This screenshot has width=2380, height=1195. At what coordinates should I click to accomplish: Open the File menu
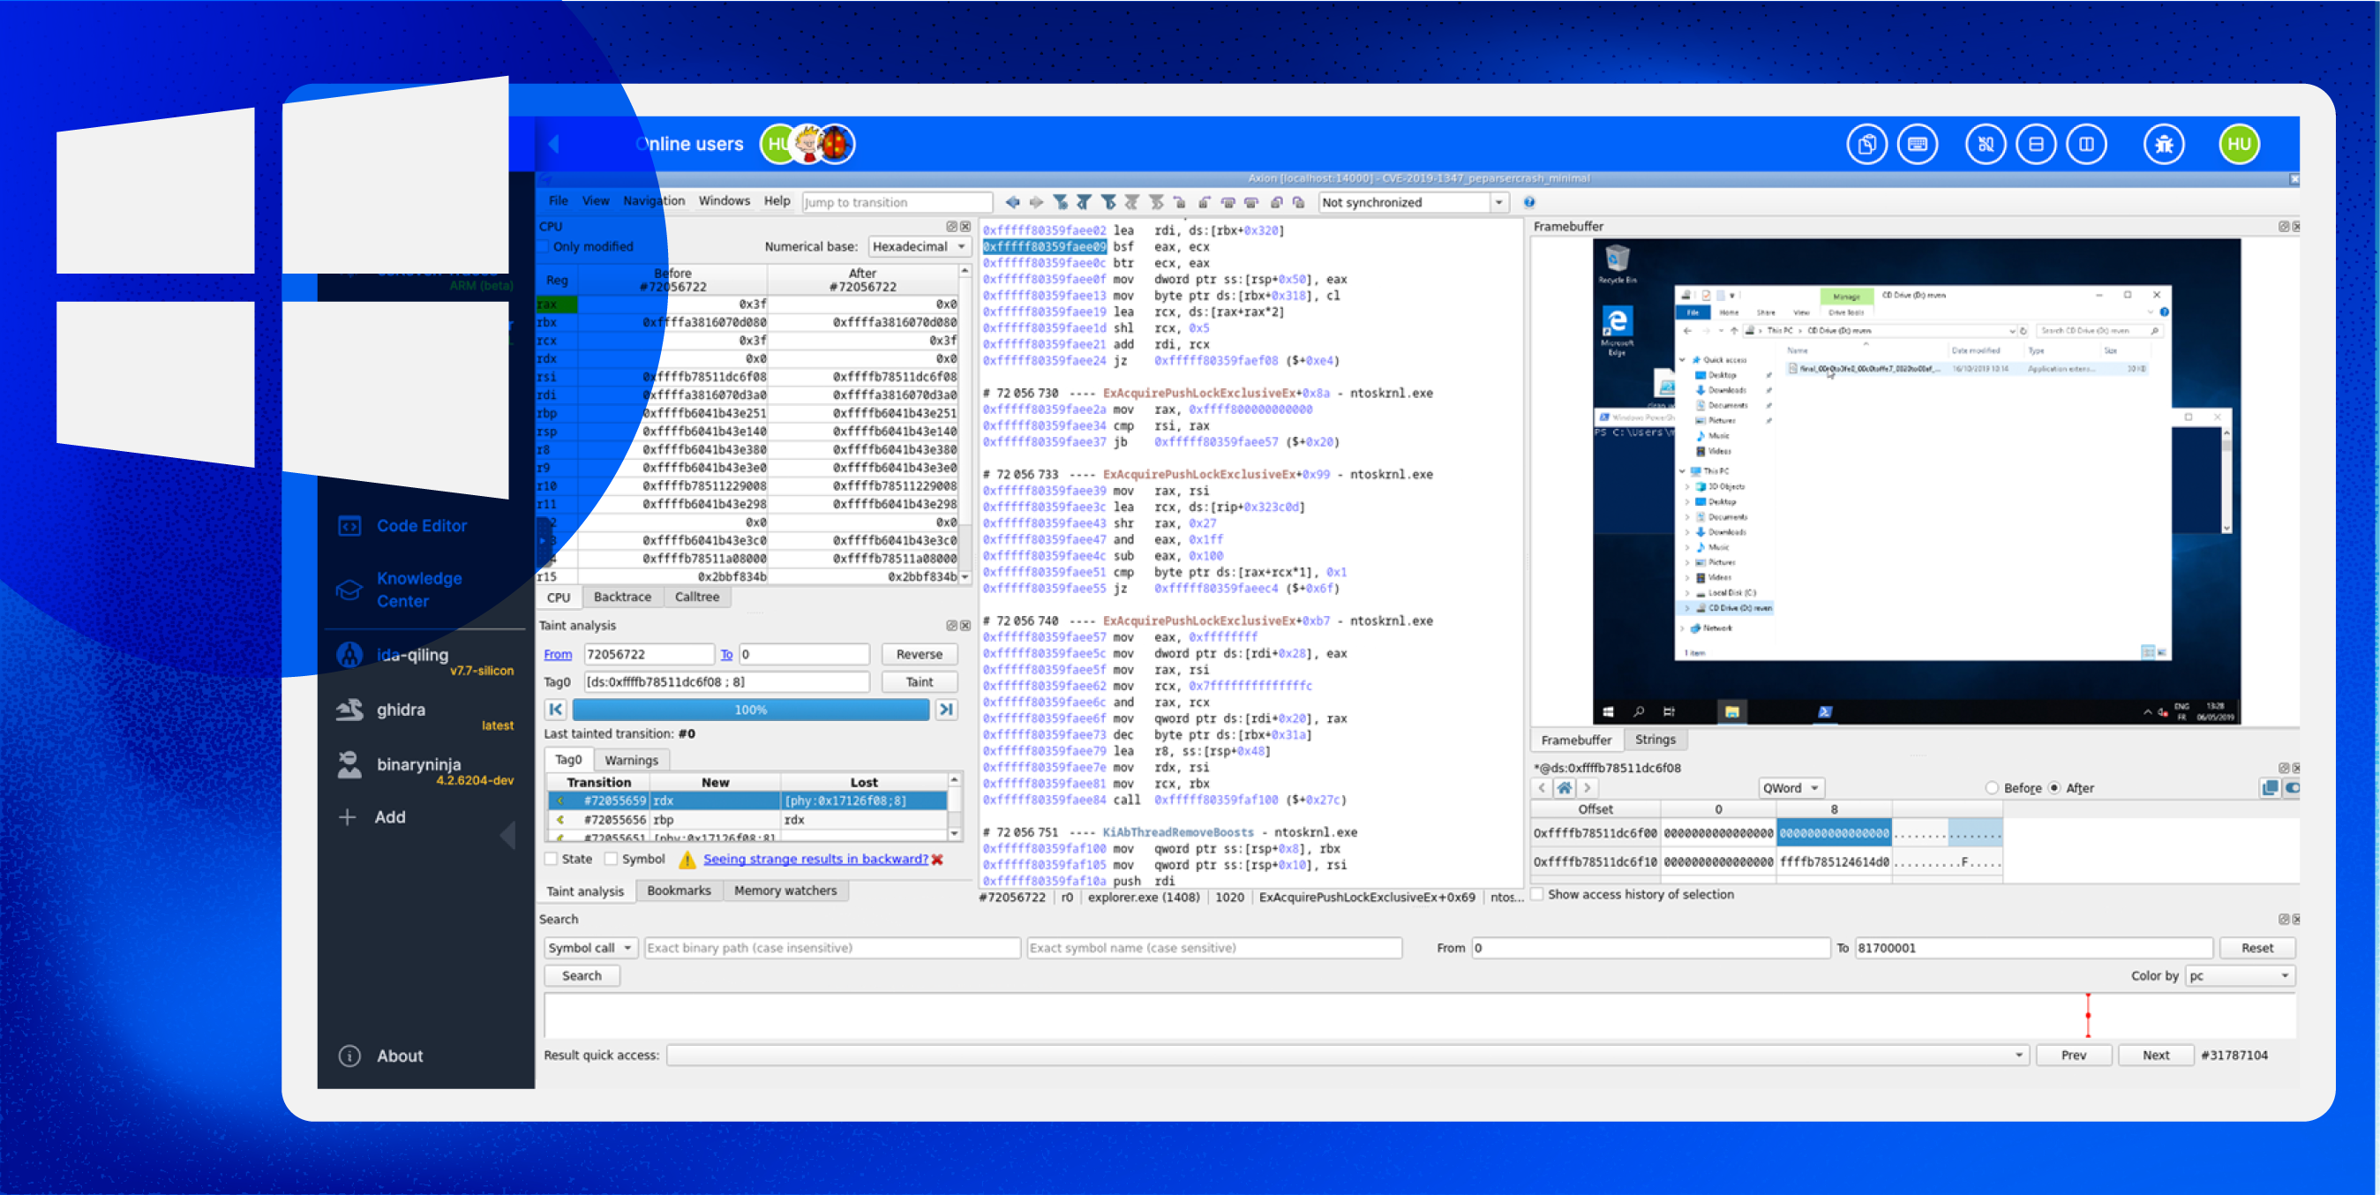[558, 201]
